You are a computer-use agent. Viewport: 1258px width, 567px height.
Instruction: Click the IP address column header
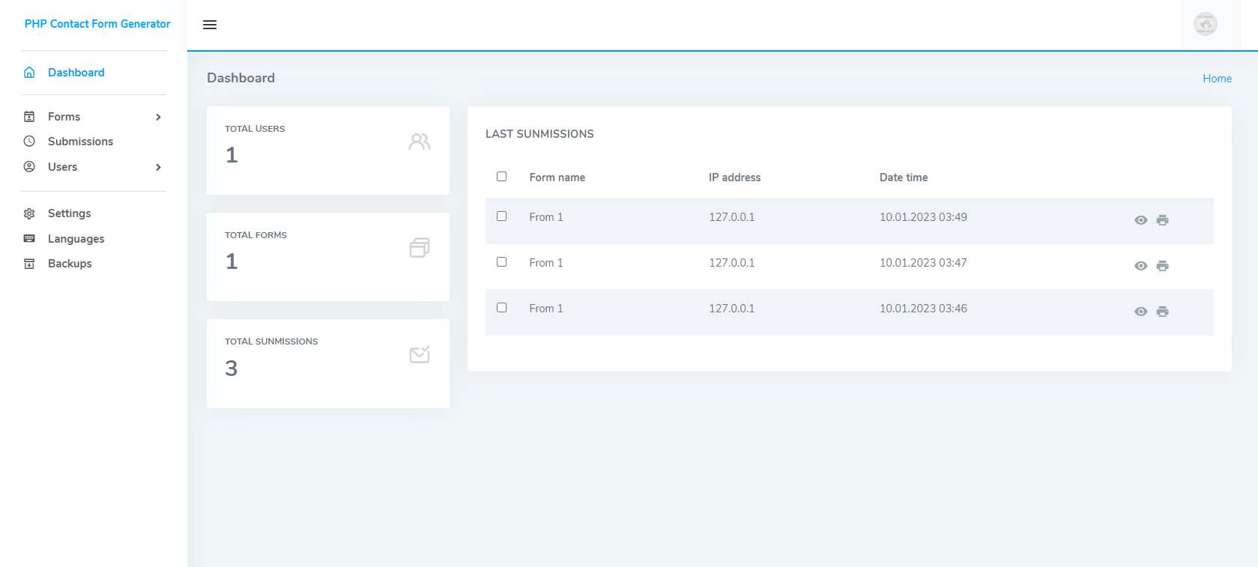click(x=734, y=178)
